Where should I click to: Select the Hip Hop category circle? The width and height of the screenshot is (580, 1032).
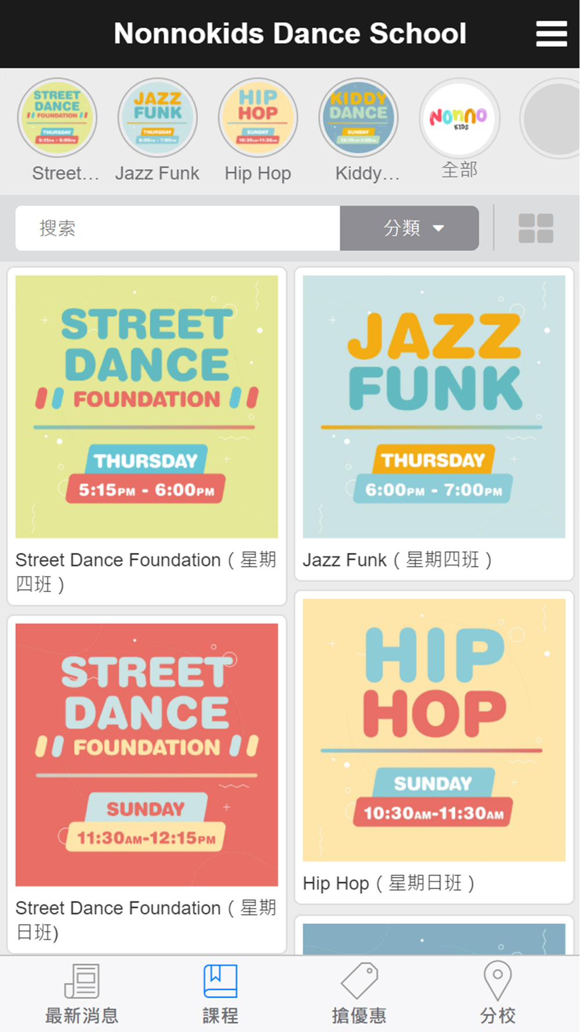258,118
